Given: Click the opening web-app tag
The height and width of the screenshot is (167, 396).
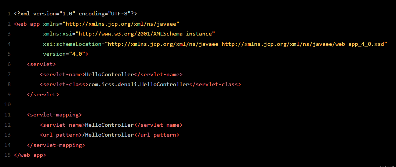Looking at the screenshot, I should point(27,24).
